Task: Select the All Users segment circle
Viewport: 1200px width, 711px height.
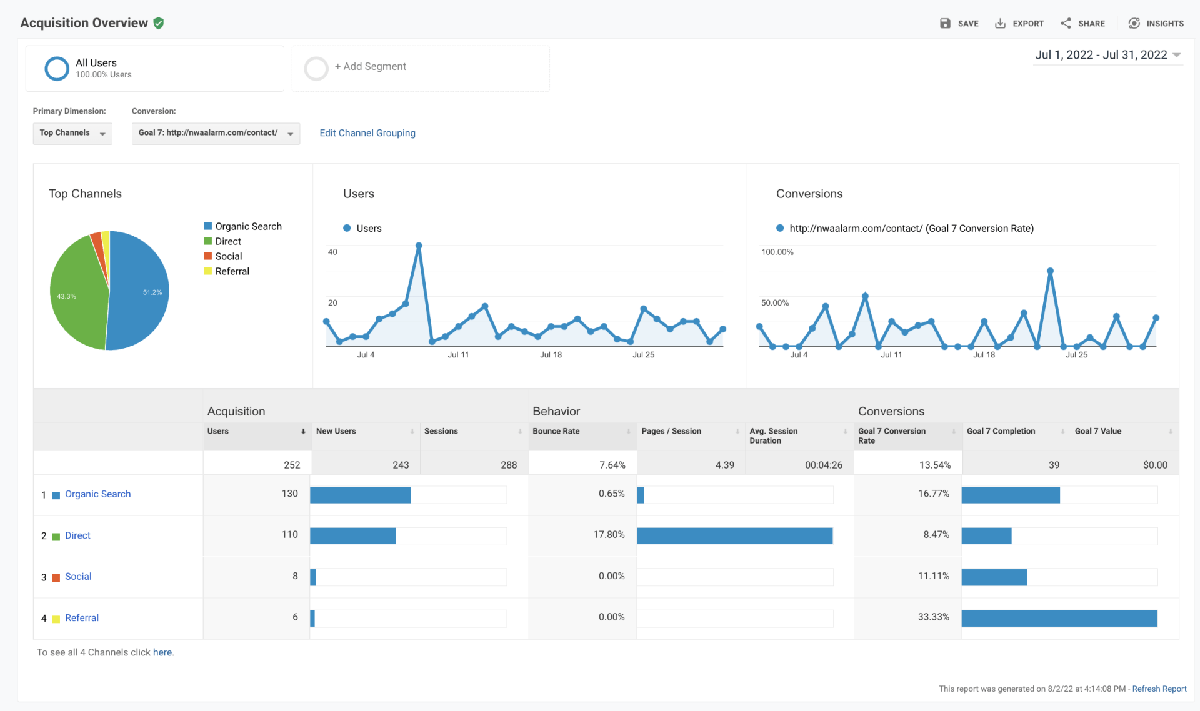Action: tap(57, 69)
